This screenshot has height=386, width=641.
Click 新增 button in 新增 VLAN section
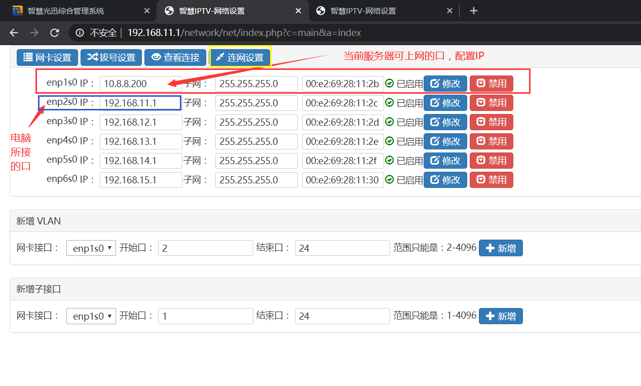tap(501, 248)
